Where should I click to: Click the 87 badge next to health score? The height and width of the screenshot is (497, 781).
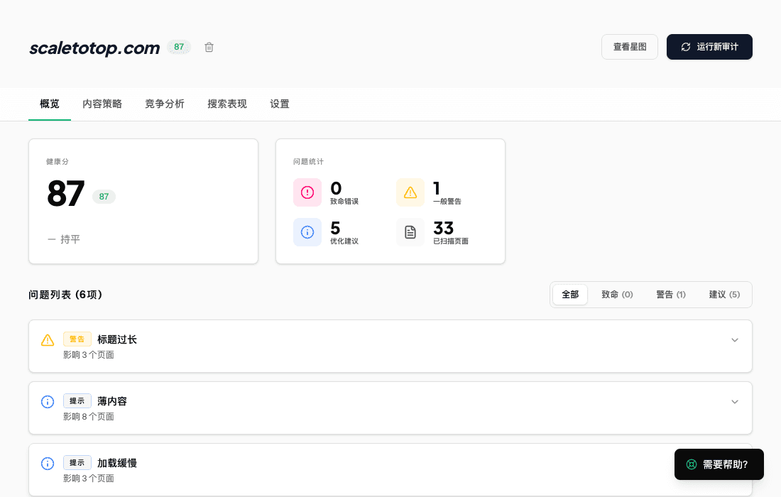pyautogui.click(x=104, y=197)
